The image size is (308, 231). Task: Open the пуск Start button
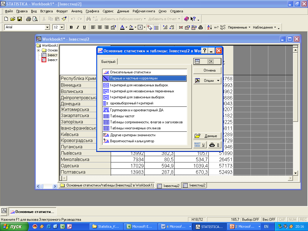pos(14,226)
